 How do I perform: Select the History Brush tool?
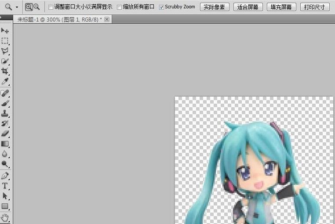point(5,123)
